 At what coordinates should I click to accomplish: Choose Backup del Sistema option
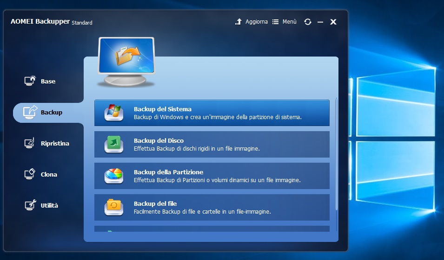point(212,113)
